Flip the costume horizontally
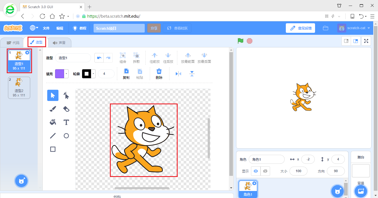The height and width of the screenshot is (198, 378). coord(178,74)
